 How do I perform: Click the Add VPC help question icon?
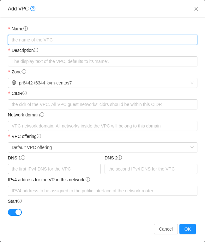point(33,9)
